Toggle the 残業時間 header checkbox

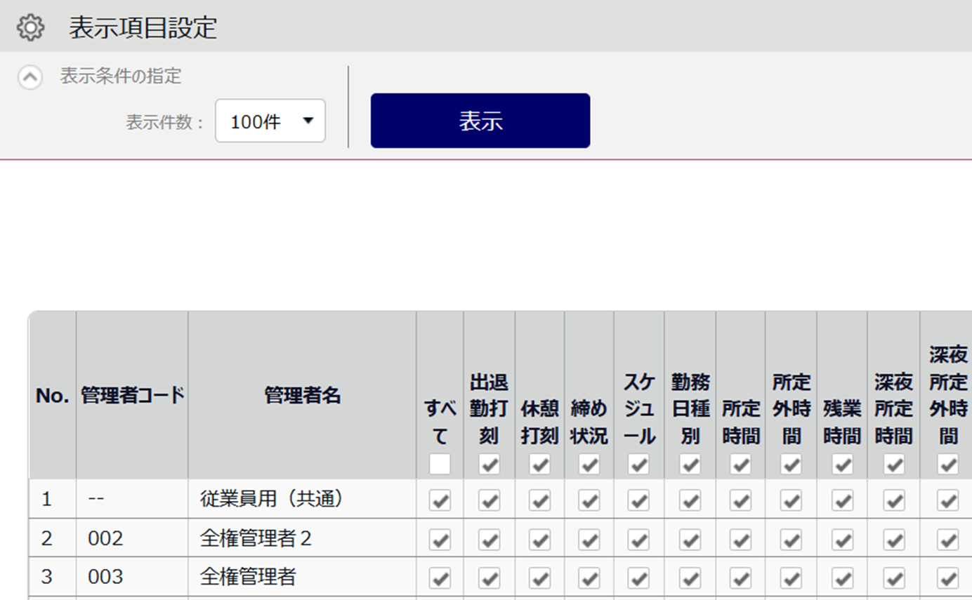point(842,464)
